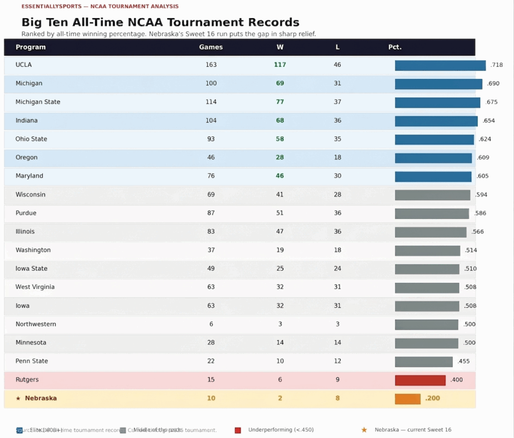The width and height of the screenshot is (514, 438).
Task: Click Nebraska's orange percentage bar
Action: (x=407, y=399)
